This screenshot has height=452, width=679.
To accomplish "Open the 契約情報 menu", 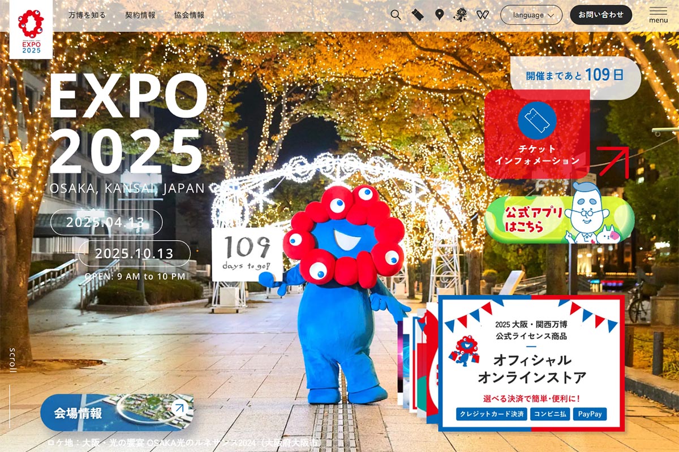I will pyautogui.click(x=140, y=15).
